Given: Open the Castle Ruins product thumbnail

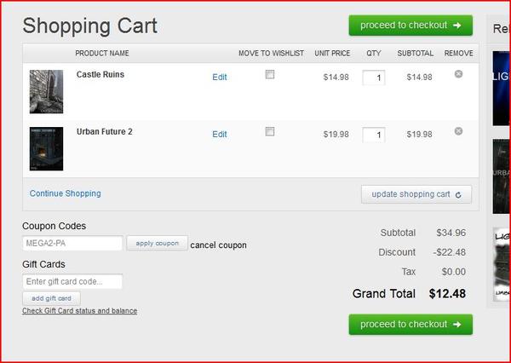Looking at the screenshot, I should [x=46, y=91].
